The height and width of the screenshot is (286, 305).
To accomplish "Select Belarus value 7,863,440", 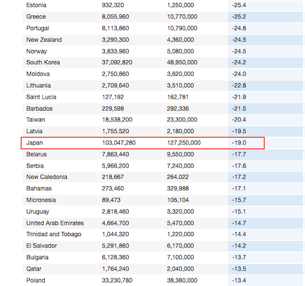I will click(x=116, y=154).
